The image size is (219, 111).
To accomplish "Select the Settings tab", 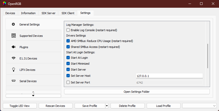I will click(85, 13).
